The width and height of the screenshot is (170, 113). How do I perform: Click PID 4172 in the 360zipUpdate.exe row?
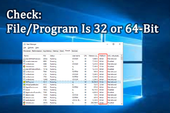[x=45, y=85]
